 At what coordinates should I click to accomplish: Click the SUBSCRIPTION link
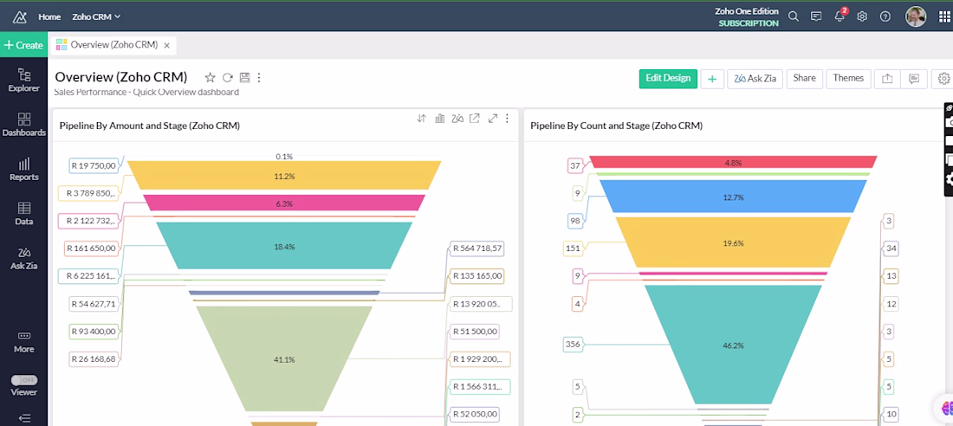pos(749,23)
